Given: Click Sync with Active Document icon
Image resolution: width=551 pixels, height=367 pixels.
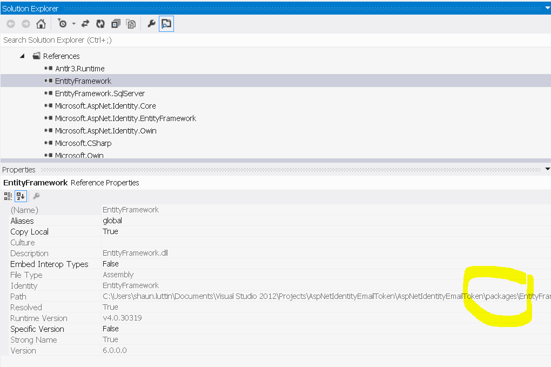Looking at the screenshot, I should 85,24.
